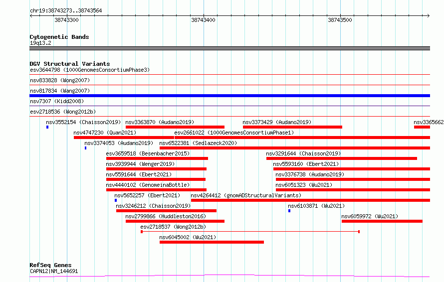Open nsv6045002 (Wu2021) label
The width and height of the screenshot is (444, 282).
188,237
